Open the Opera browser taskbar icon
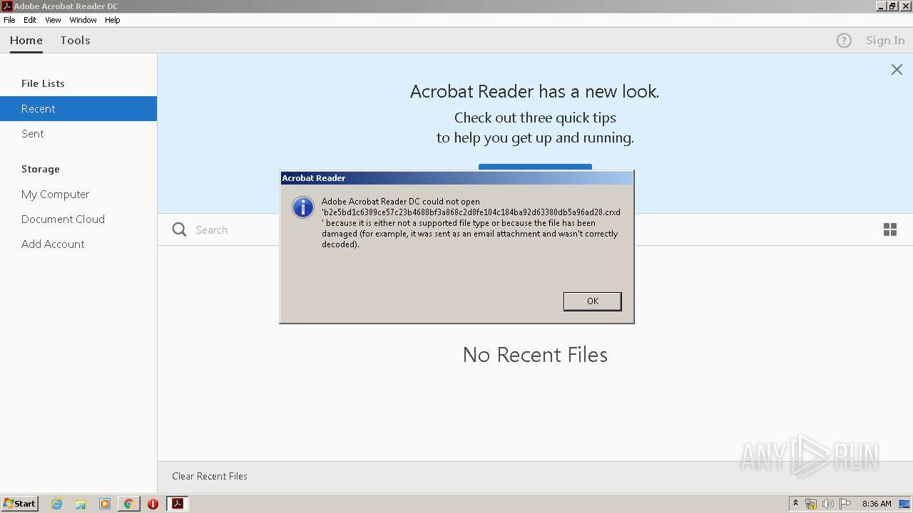Image resolution: width=913 pixels, height=513 pixels. 153,504
